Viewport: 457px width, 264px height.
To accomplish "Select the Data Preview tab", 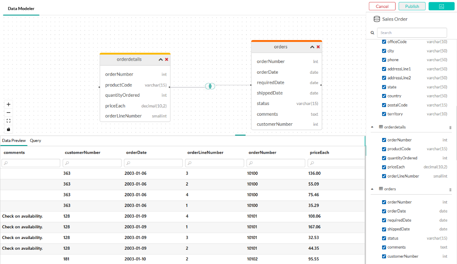I will coord(14,140).
